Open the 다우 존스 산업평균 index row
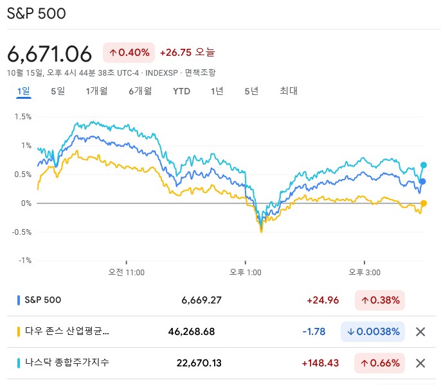This screenshot has width=441, height=385. click(67, 332)
